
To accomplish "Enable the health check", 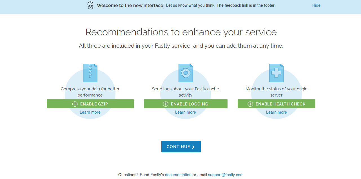I will point(277,104).
